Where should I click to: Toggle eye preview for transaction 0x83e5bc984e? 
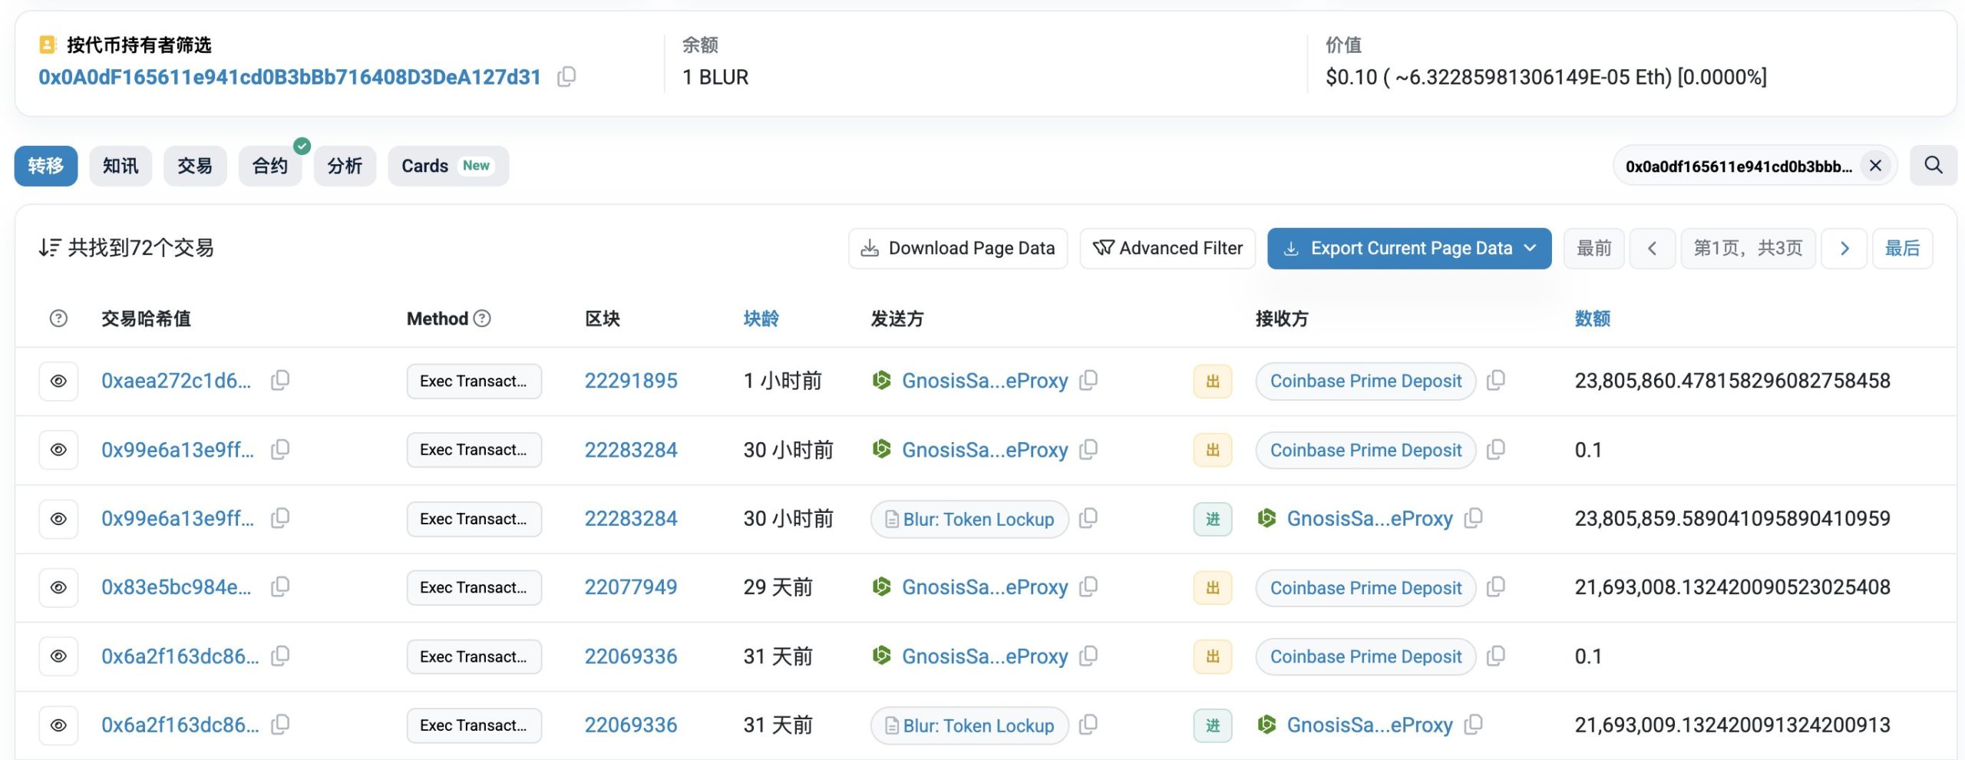point(58,588)
